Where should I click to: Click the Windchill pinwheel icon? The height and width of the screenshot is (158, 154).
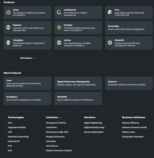[x=110, y=43]
